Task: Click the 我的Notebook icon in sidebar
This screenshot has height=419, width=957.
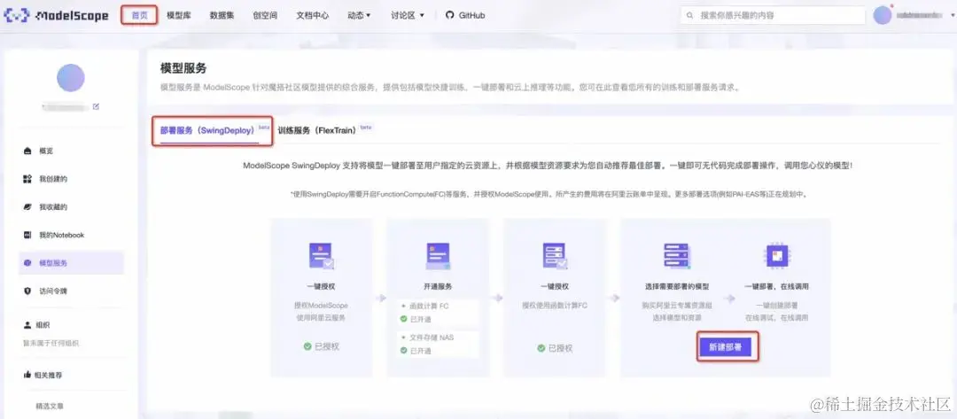Action: coord(27,235)
